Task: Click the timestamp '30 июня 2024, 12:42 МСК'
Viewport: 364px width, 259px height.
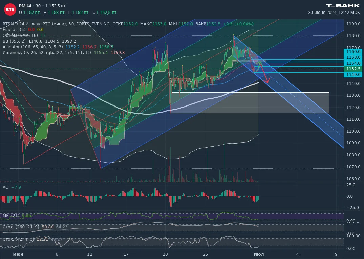Action: (334, 13)
